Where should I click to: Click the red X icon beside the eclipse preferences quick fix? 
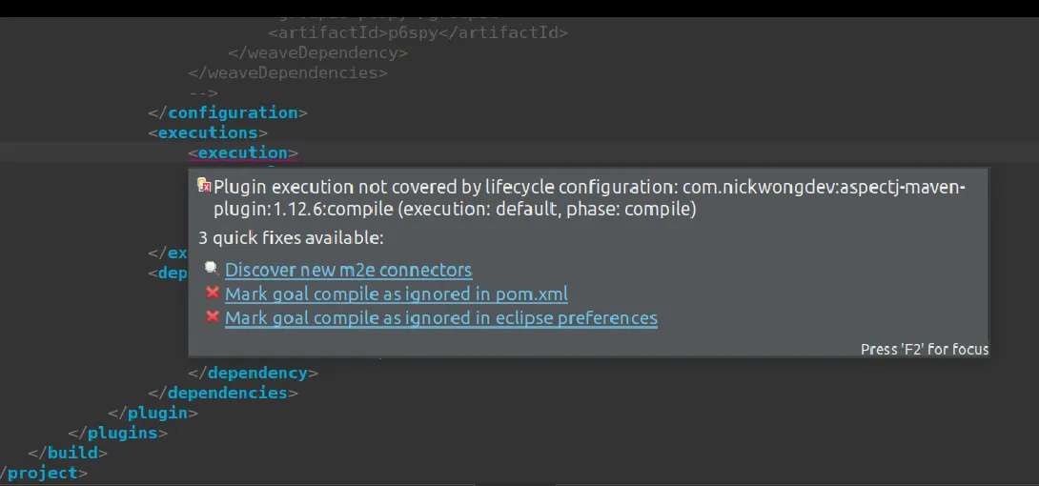213,316
